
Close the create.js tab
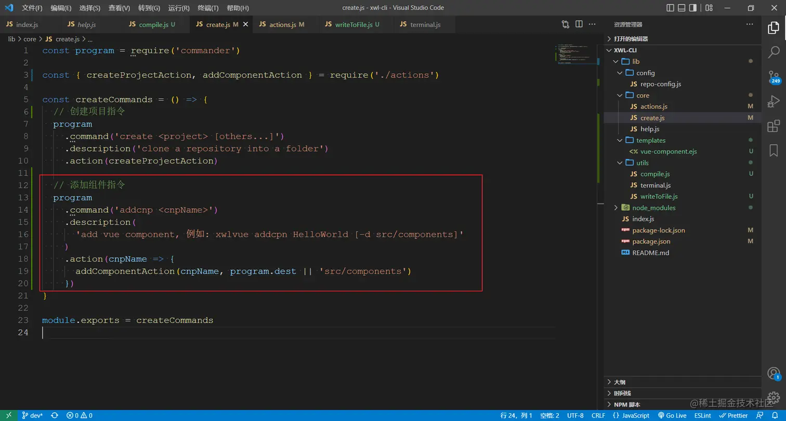coord(246,24)
